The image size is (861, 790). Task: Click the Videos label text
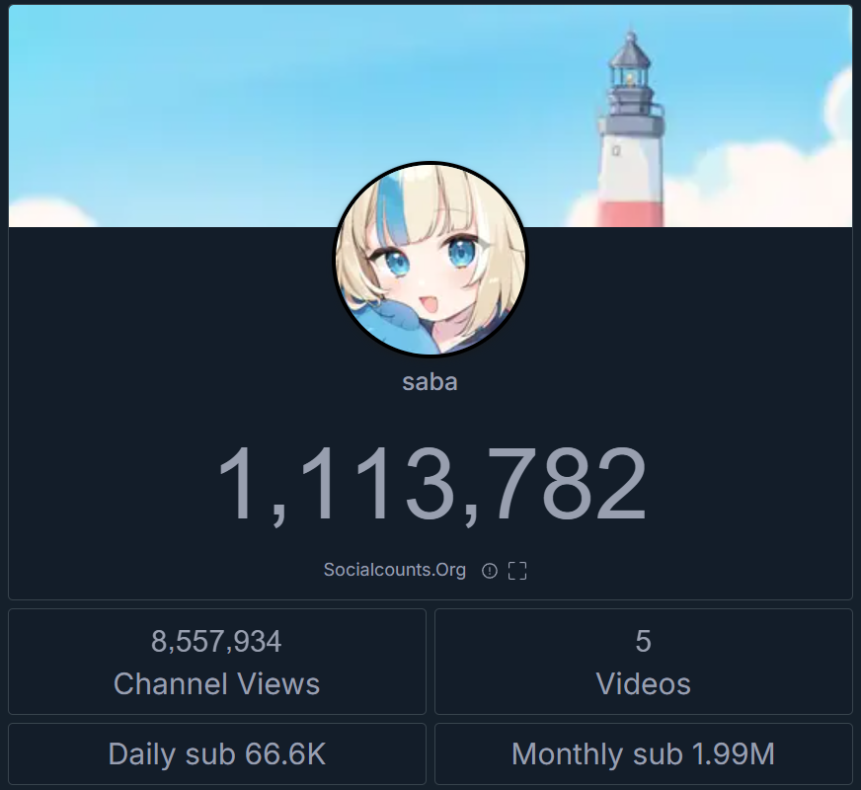(x=644, y=684)
